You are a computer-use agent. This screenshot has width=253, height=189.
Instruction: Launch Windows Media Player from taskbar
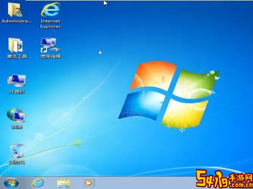89,183
